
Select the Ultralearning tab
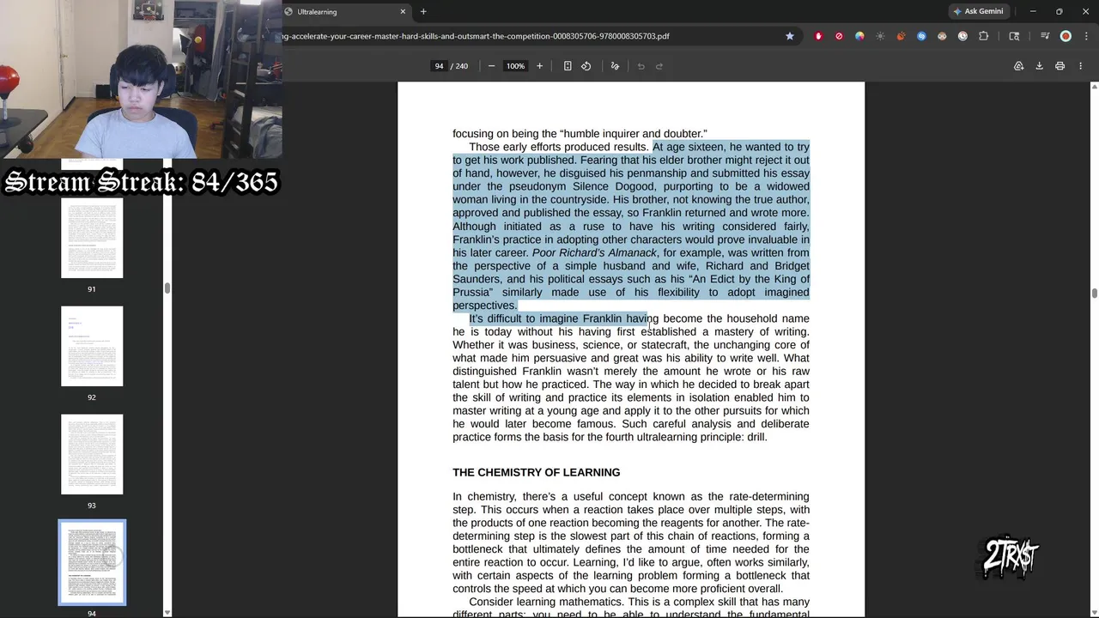pyautogui.click(x=343, y=11)
